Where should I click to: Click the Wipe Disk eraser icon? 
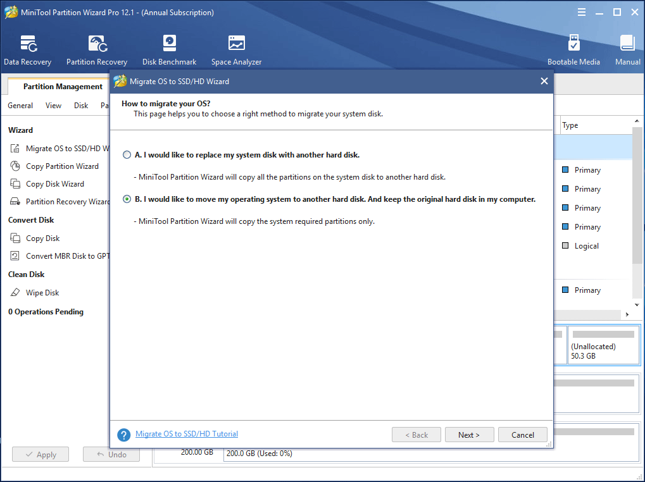click(x=15, y=293)
